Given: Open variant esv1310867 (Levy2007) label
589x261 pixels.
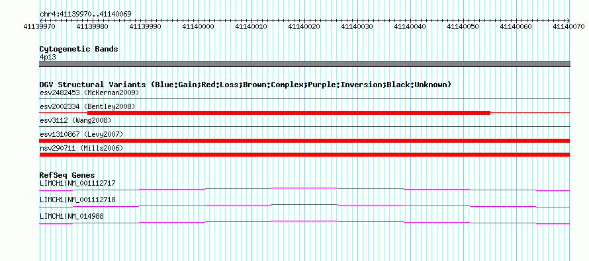Looking at the screenshot, I should [81, 134].
